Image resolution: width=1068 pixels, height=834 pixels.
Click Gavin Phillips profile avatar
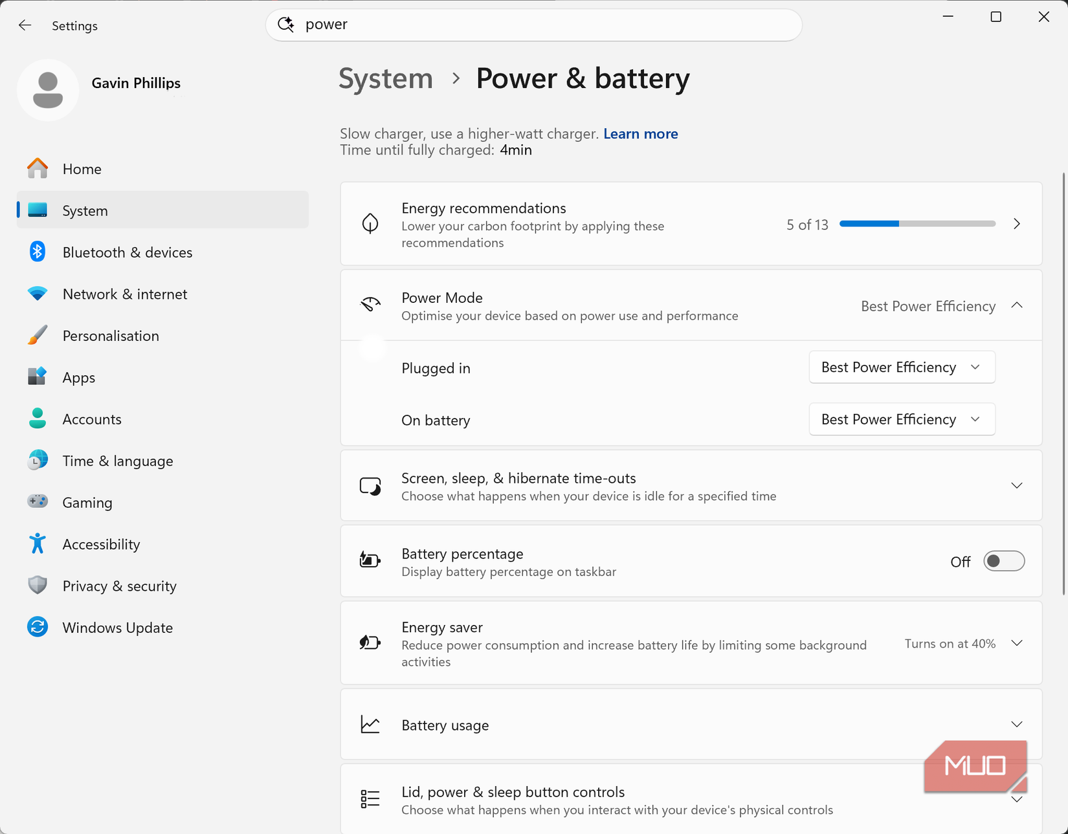point(48,90)
